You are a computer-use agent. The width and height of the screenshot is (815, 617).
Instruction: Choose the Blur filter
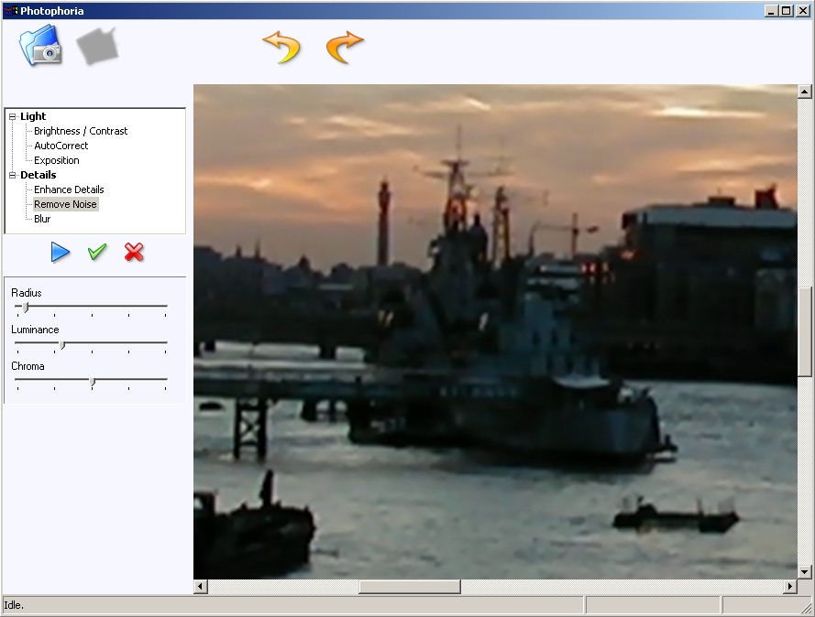(42, 219)
